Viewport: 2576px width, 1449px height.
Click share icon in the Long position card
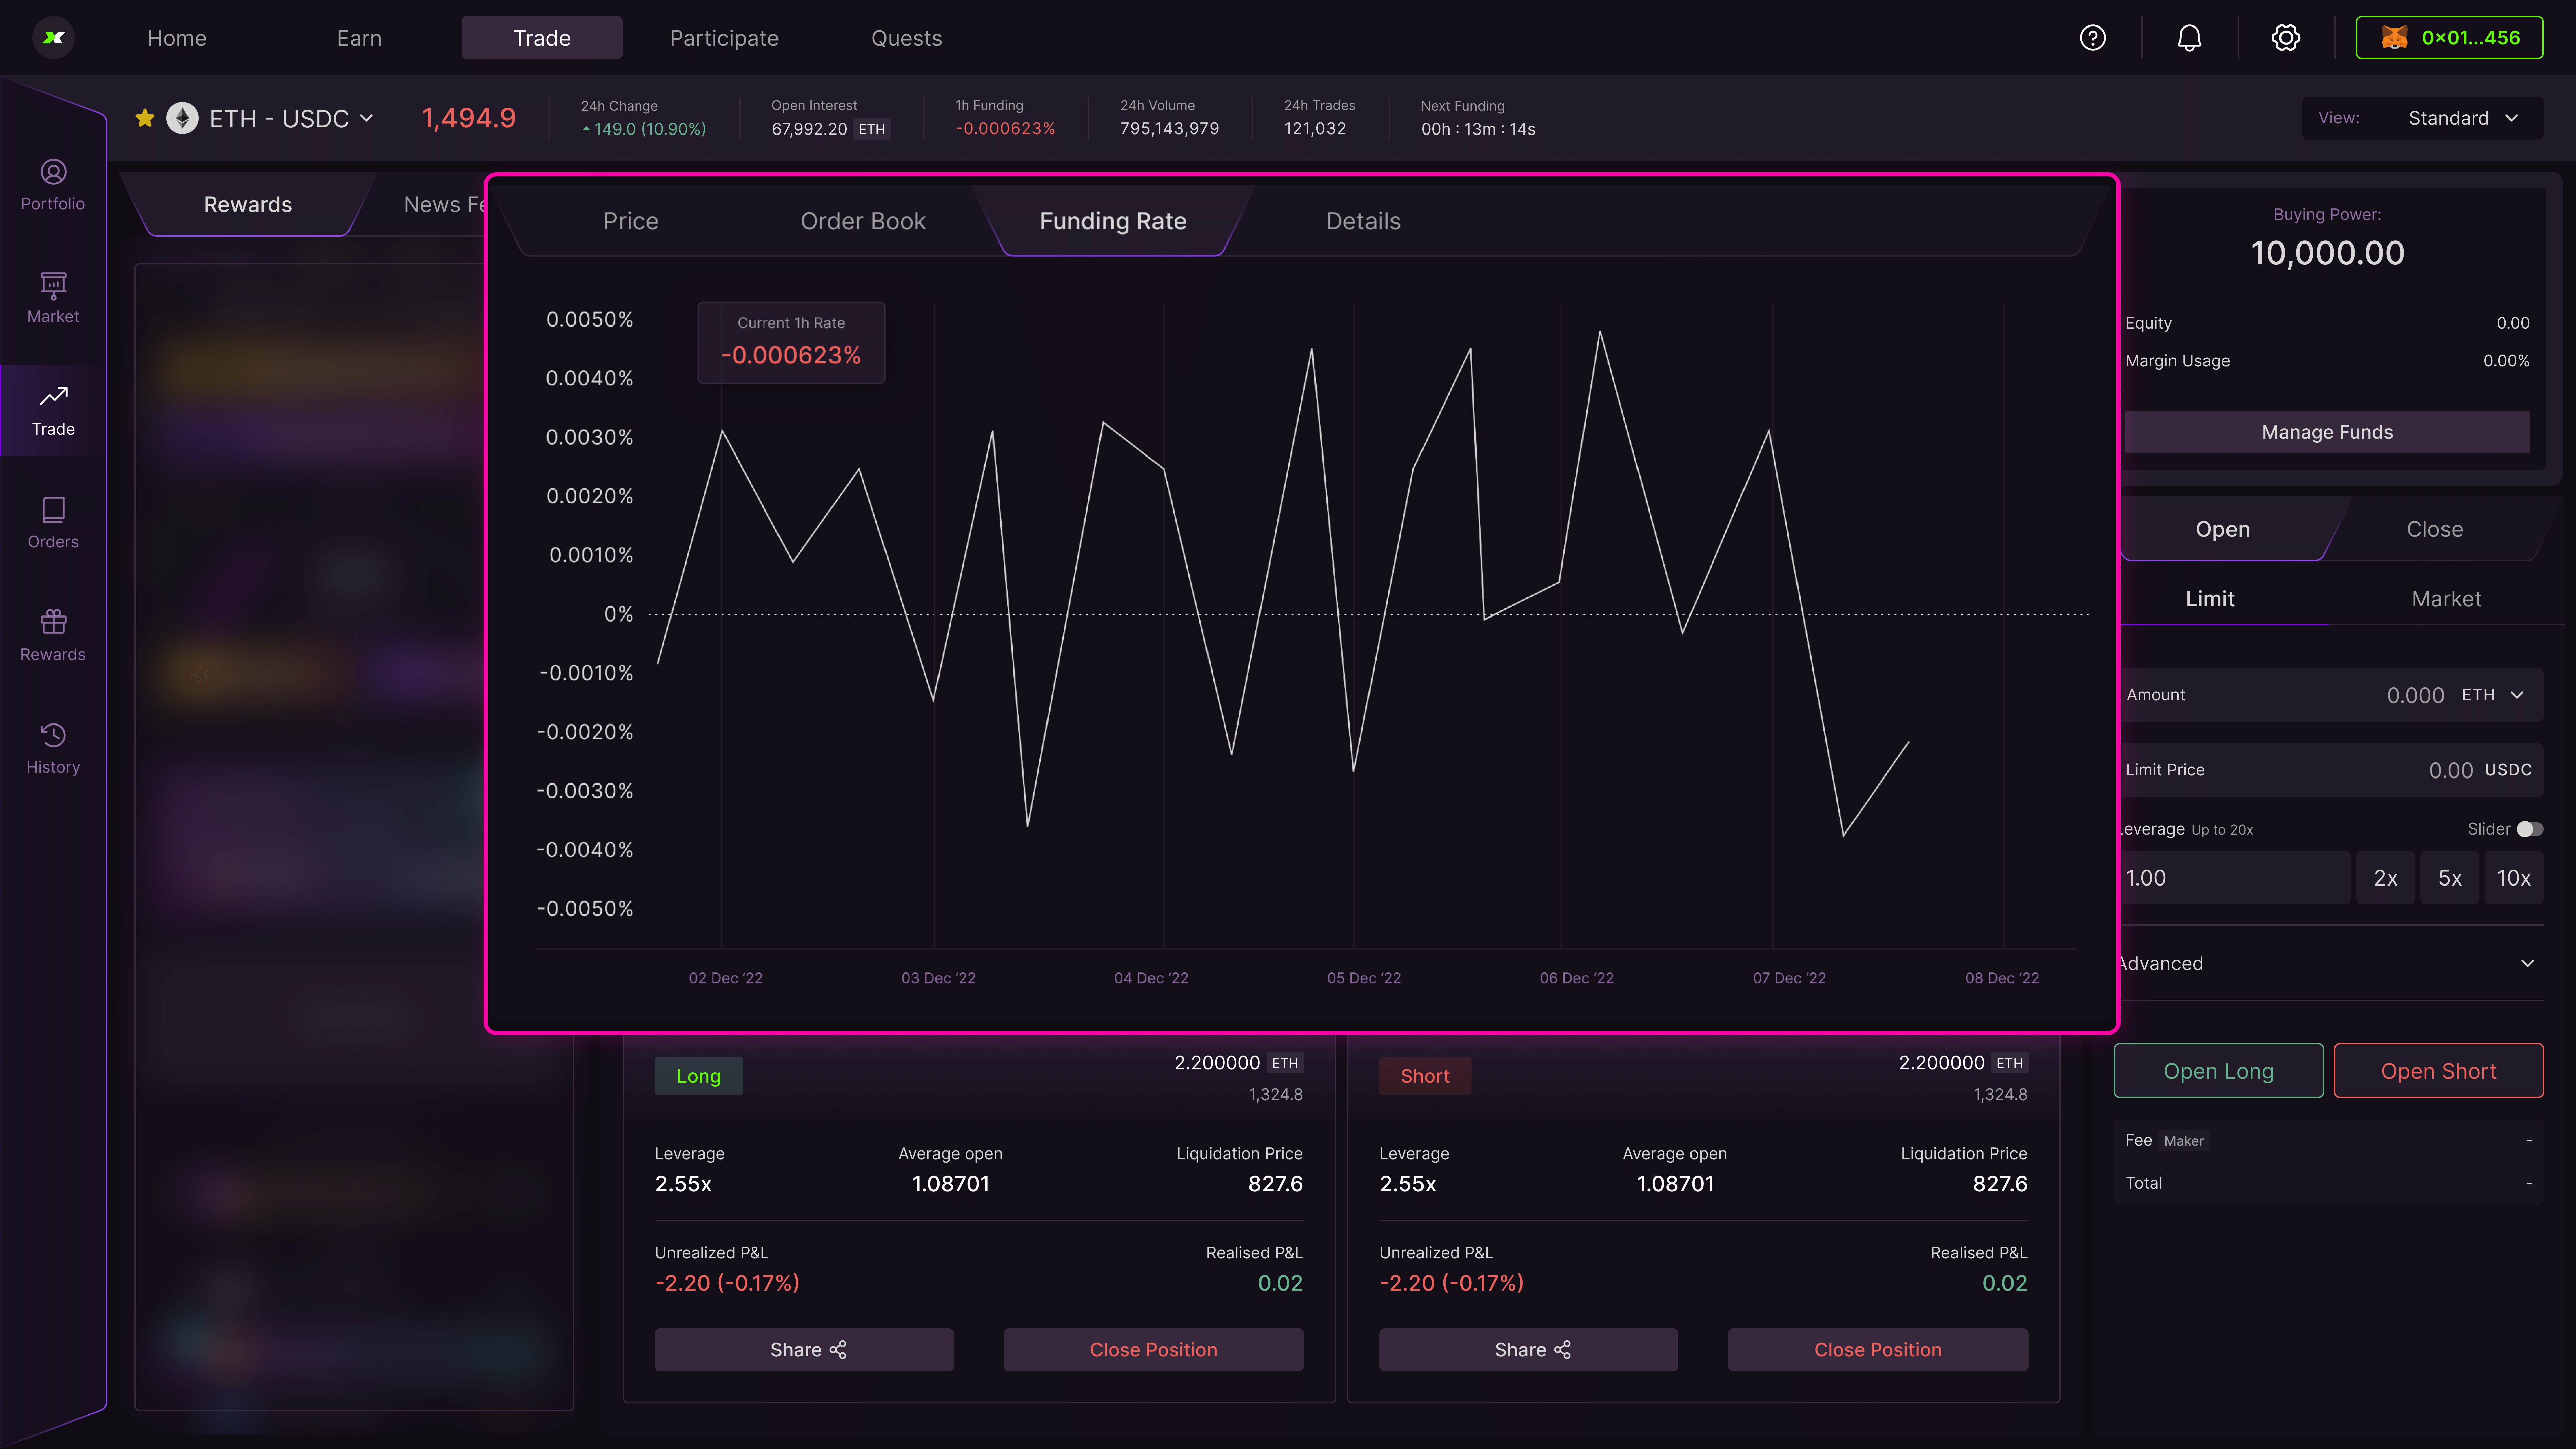click(838, 1350)
